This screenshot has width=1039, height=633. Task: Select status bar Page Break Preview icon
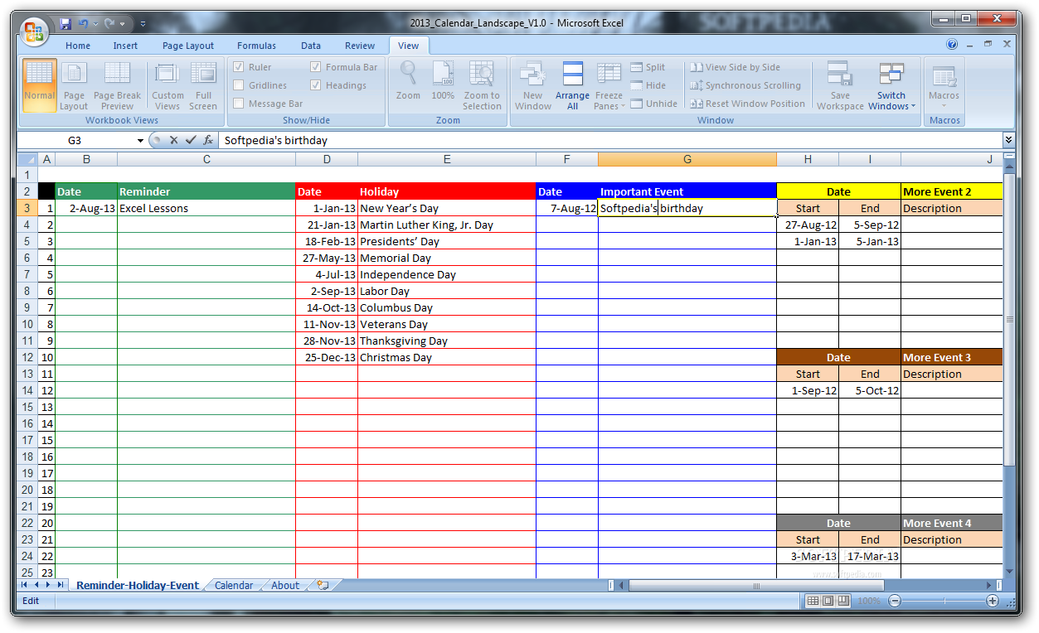point(842,601)
